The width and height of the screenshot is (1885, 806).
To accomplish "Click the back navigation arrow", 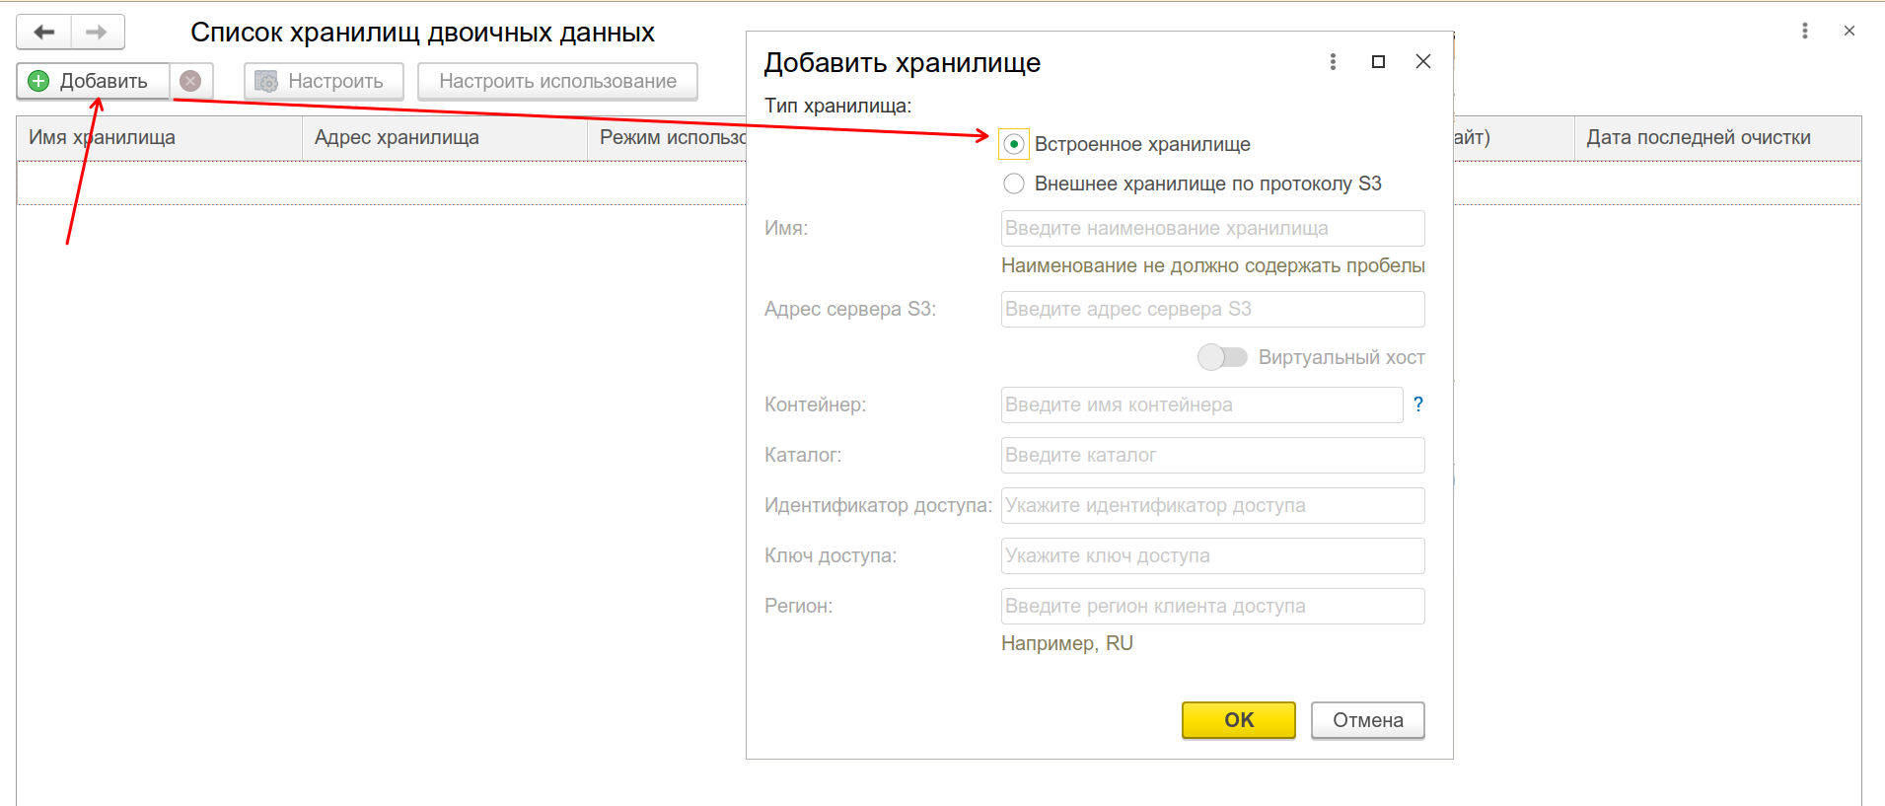I will pyautogui.click(x=44, y=33).
